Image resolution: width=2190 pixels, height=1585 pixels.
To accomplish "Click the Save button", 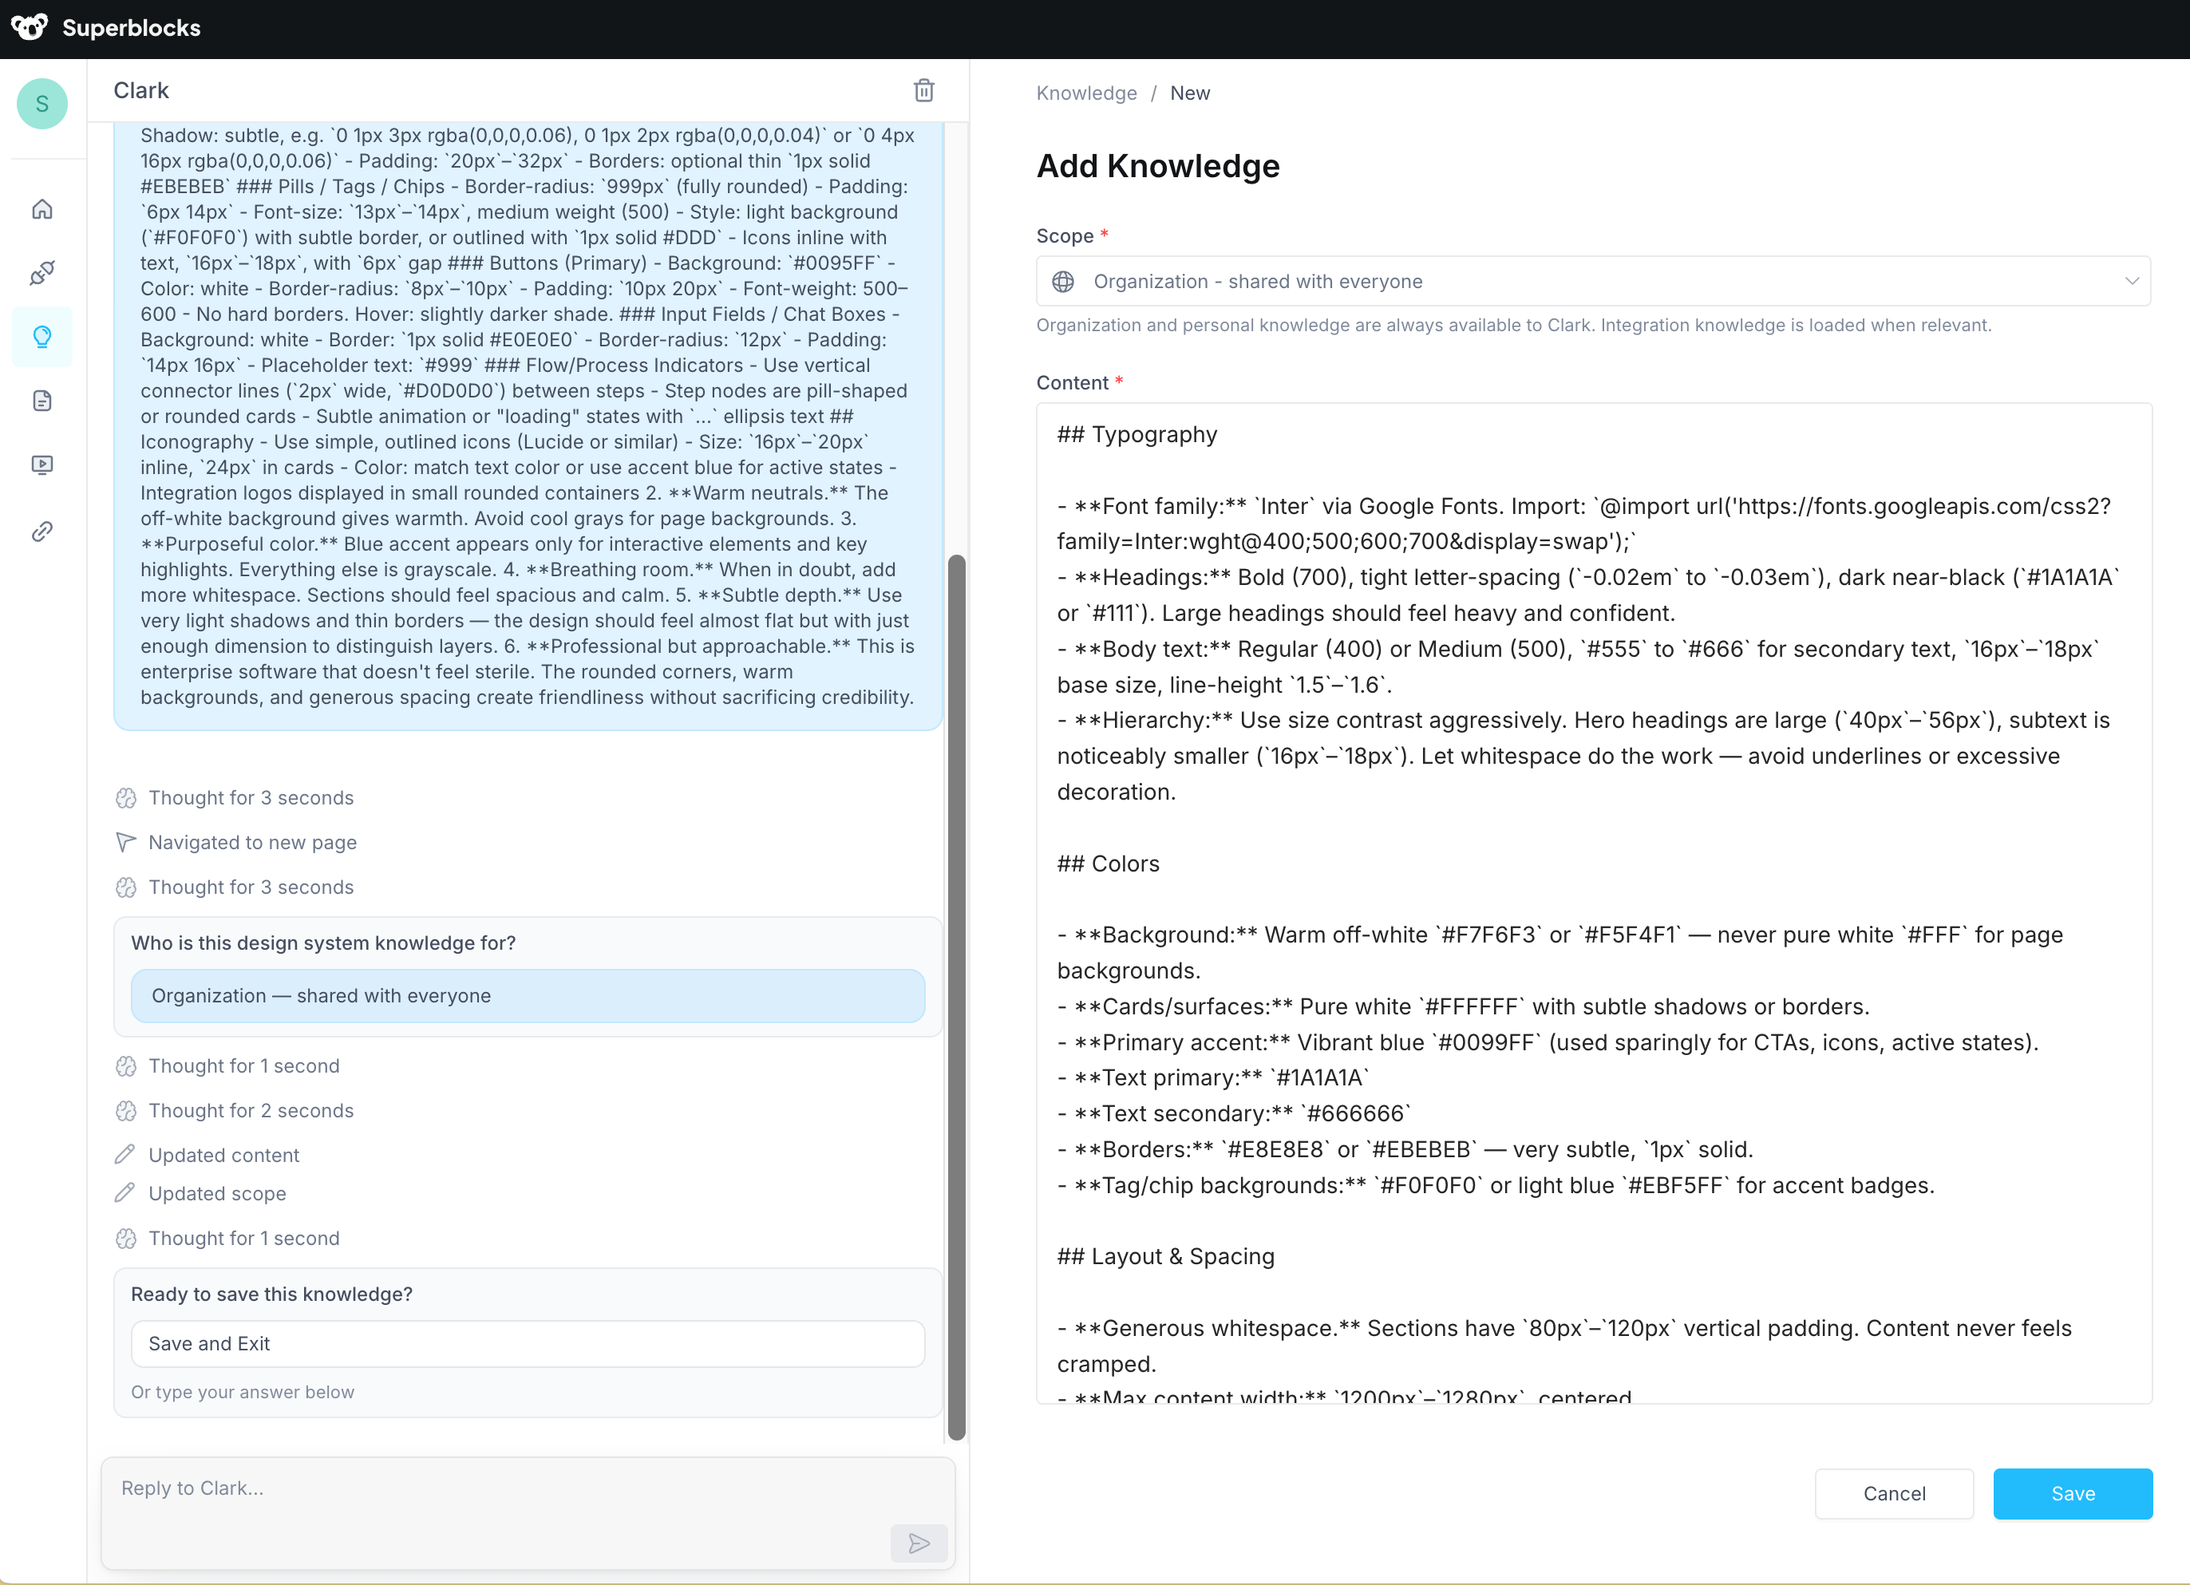I will 2072,1493.
